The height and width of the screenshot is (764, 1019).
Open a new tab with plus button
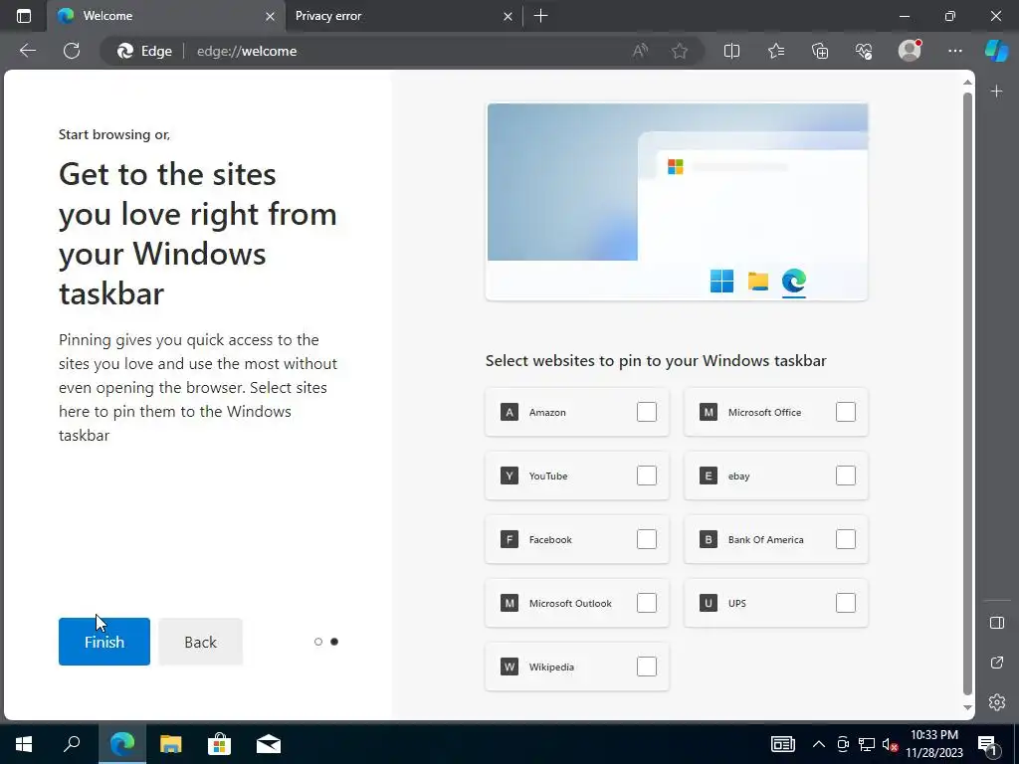click(540, 16)
